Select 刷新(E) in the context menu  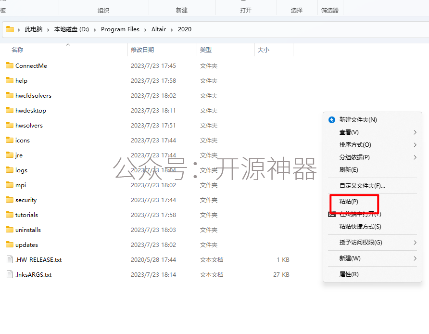[x=349, y=170]
